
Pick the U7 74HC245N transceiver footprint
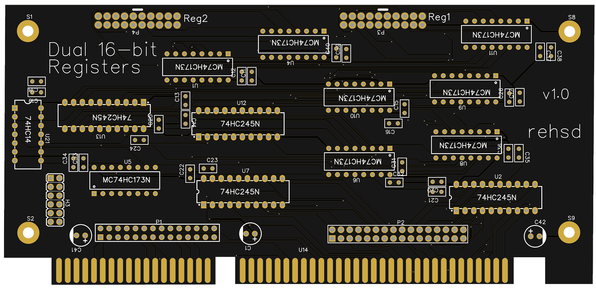tap(243, 192)
